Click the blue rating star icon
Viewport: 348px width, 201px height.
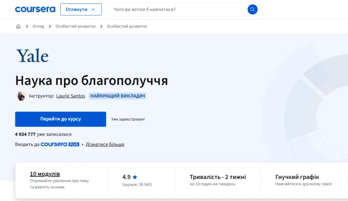click(135, 177)
